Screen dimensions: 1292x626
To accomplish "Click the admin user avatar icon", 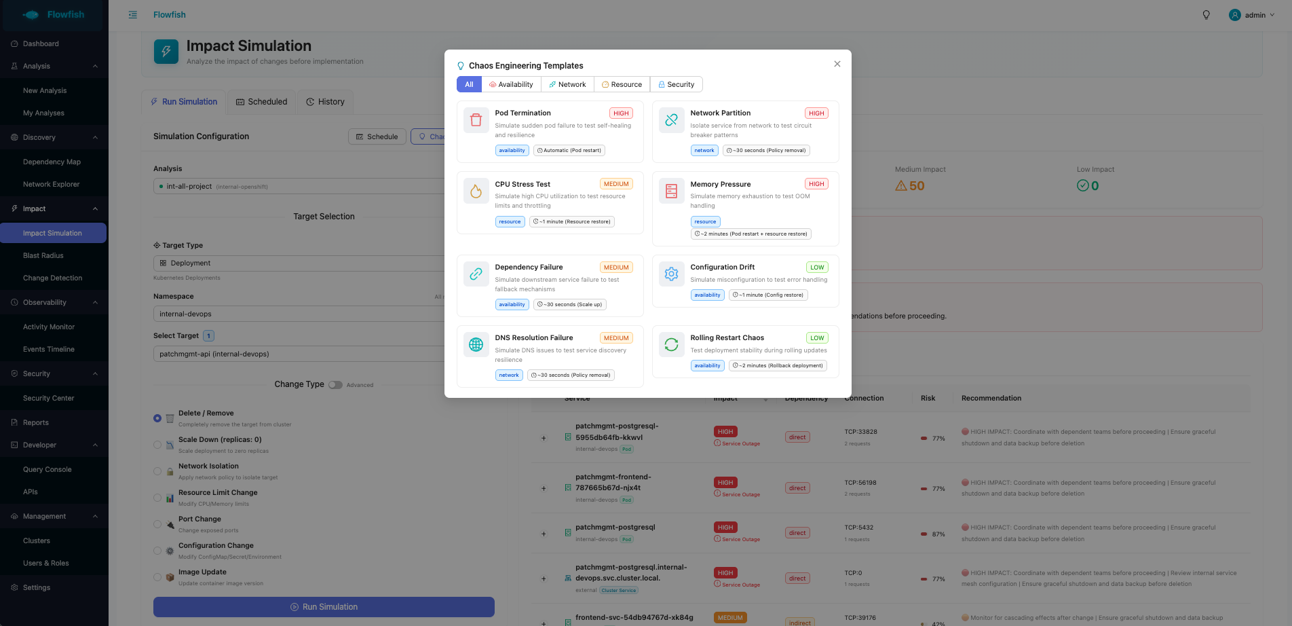I will tap(1235, 15).
